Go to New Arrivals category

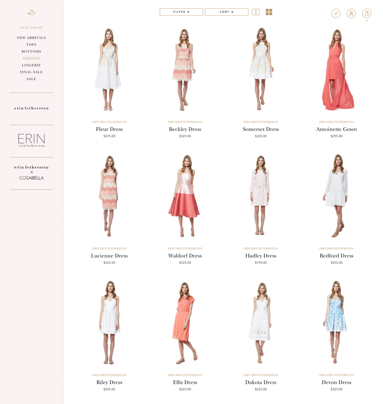coord(31,38)
